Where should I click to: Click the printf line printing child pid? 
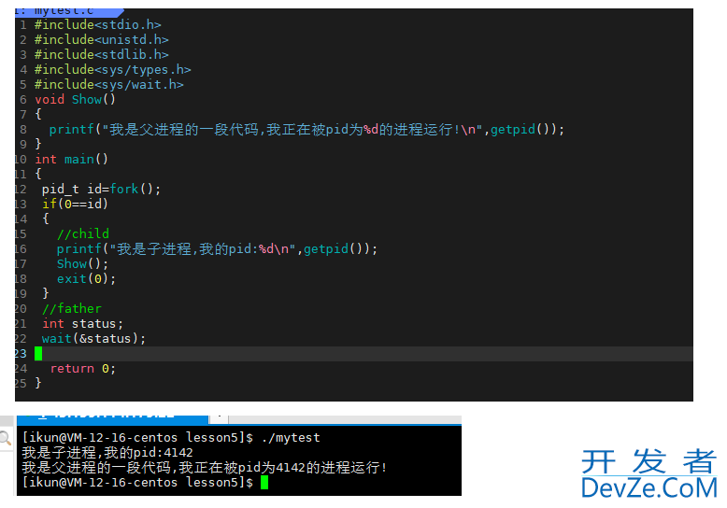click(217, 249)
